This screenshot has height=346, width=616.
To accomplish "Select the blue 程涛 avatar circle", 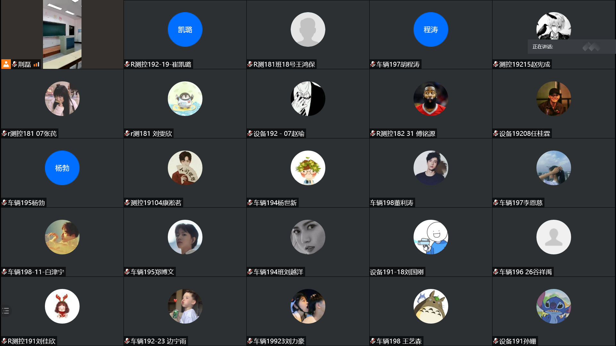I will click(431, 29).
